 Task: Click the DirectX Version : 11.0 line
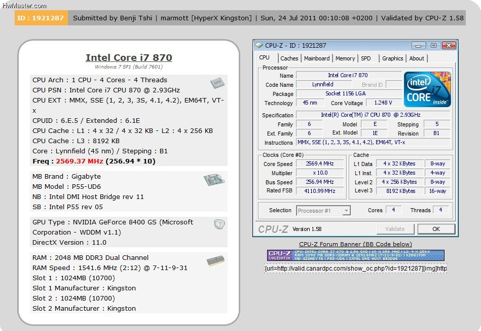point(69,243)
